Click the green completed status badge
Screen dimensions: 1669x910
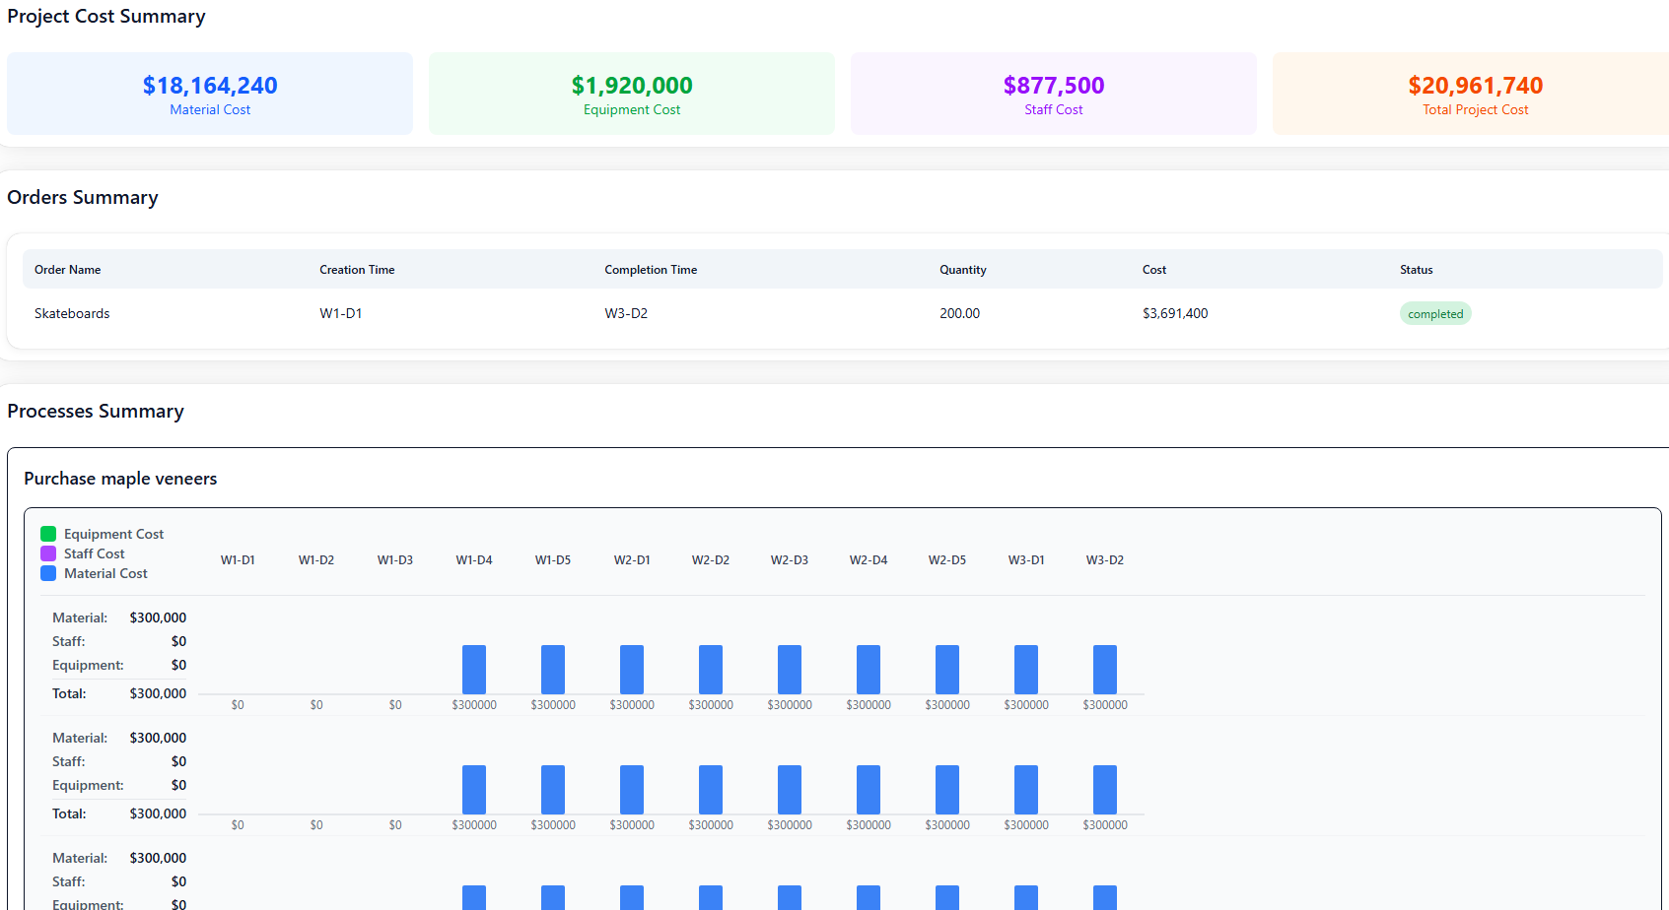pyautogui.click(x=1434, y=314)
